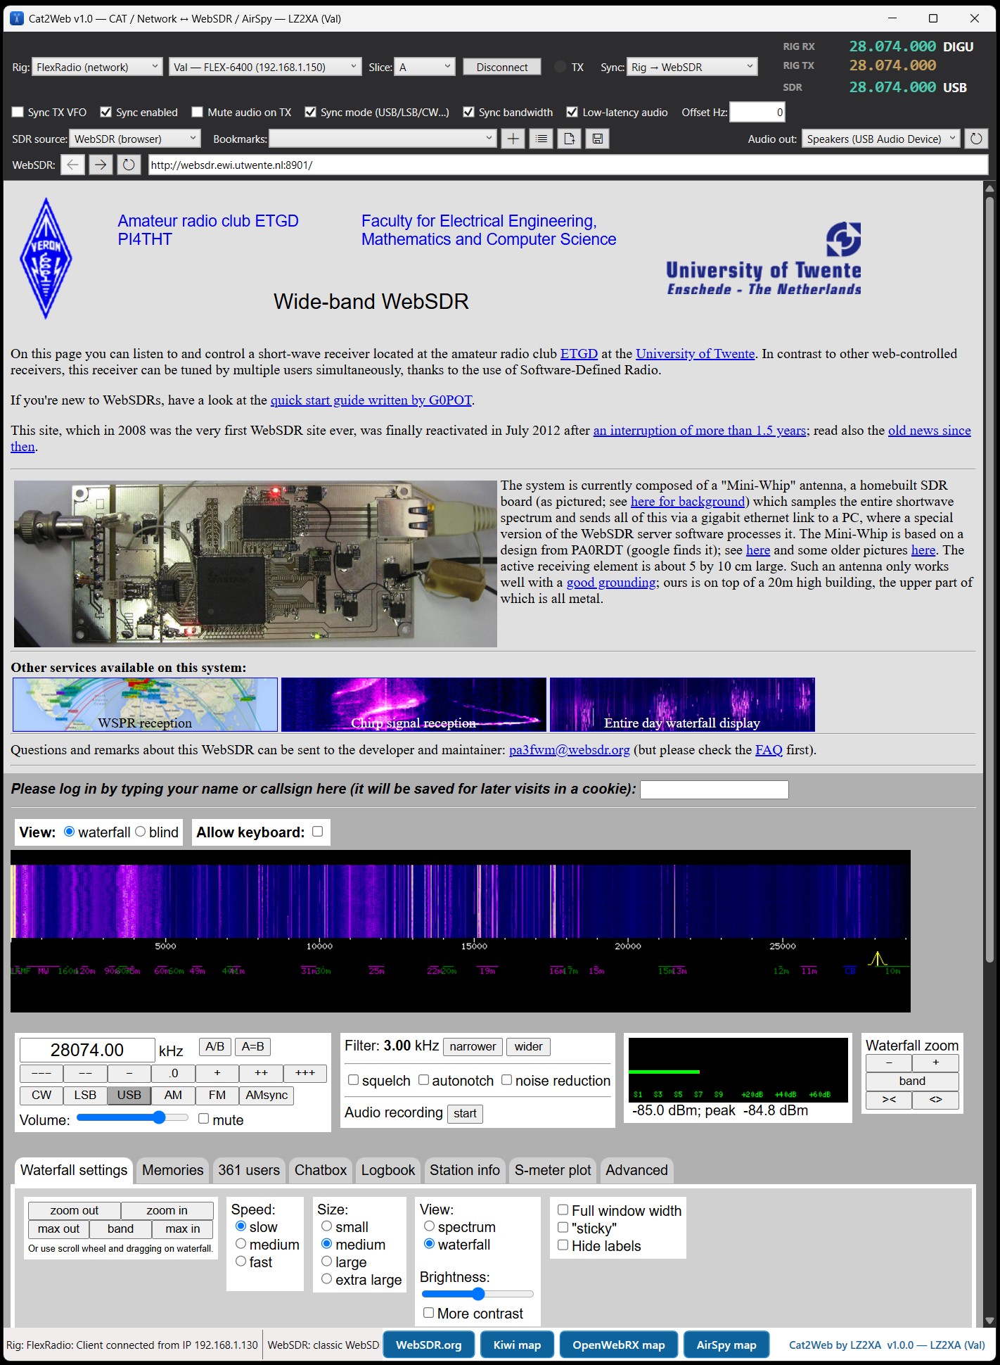Open the WebSDR.org button
Viewport: 1000px width, 1365px height.
coord(429,1345)
